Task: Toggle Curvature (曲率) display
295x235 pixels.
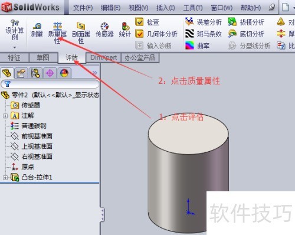Action: point(197,45)
